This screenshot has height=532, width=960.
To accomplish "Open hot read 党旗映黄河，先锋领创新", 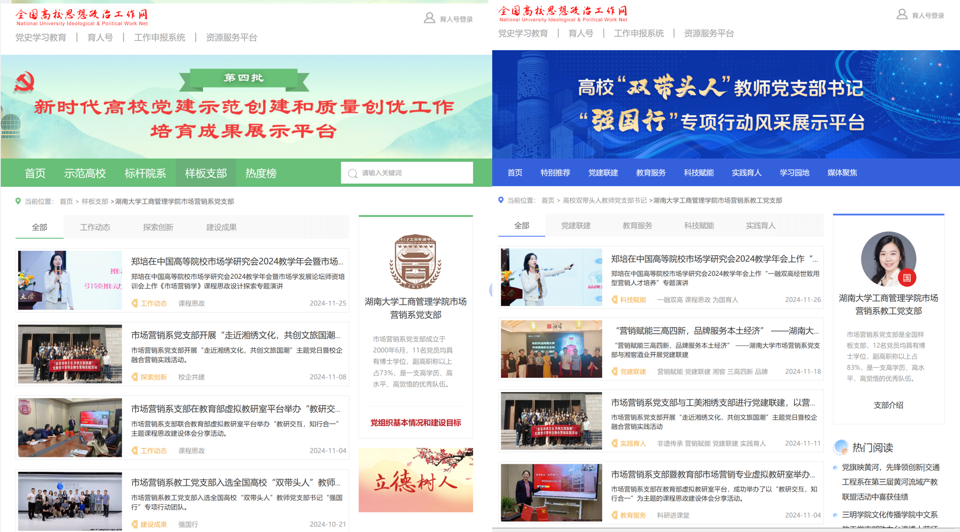I will tap(891, 482).
